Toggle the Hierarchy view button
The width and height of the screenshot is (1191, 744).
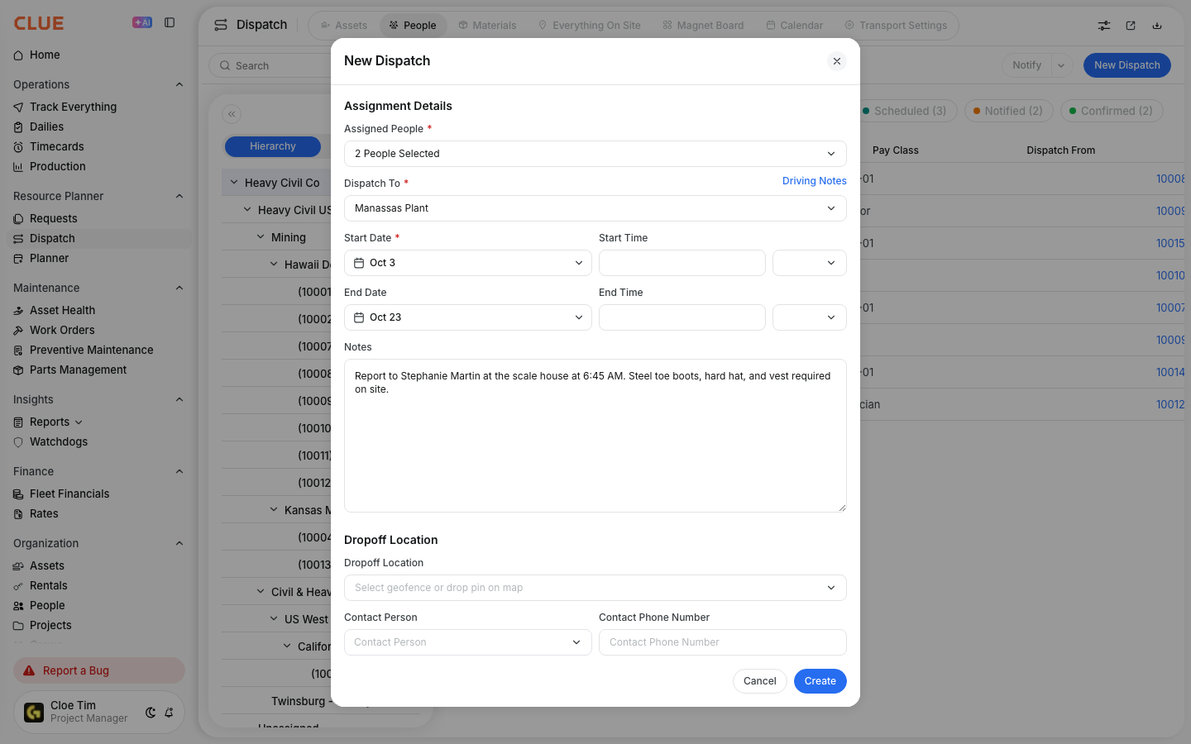pos(273,146)
